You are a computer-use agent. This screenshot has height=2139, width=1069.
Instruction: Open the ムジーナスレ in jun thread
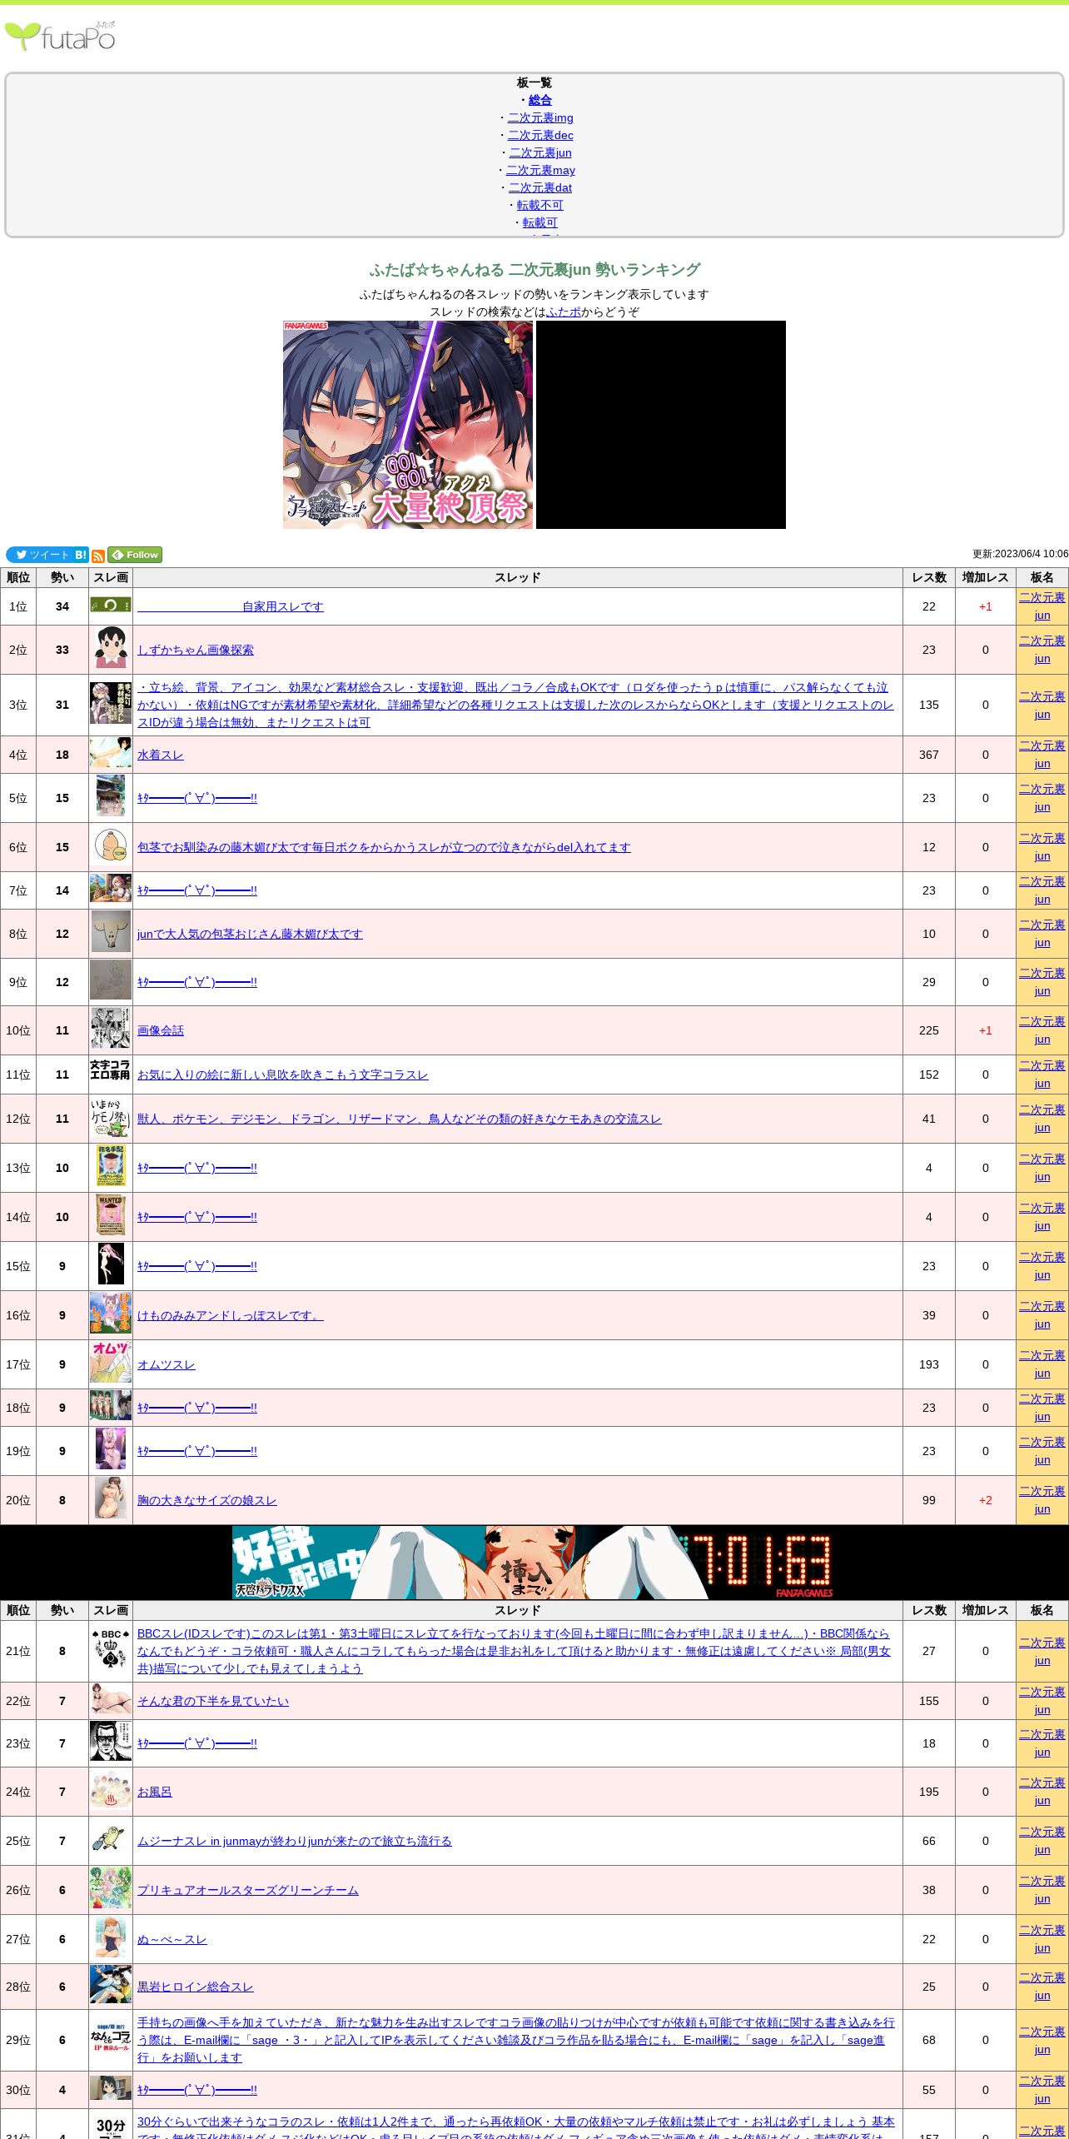click(295, 1841)
